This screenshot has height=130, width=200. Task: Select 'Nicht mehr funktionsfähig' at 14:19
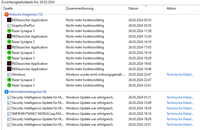[x=85, y=42]
